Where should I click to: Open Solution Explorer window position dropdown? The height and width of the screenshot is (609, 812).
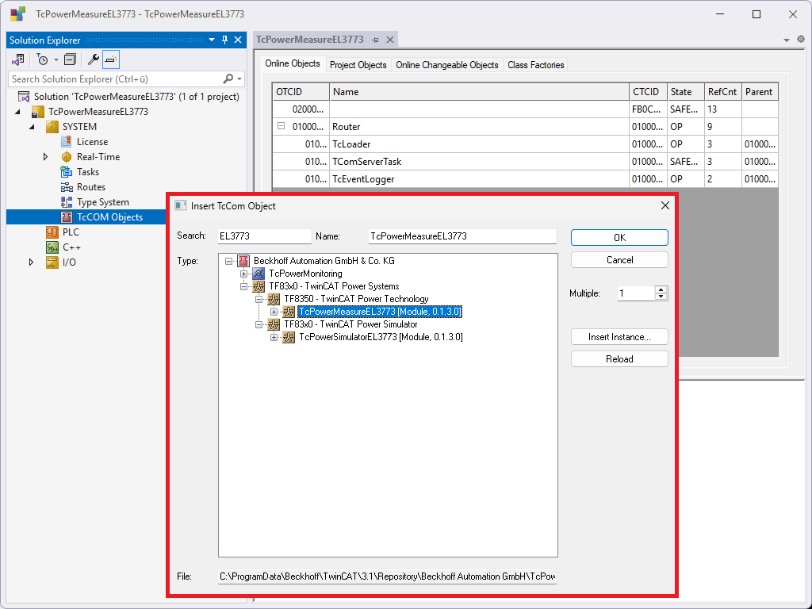(211, 40)
